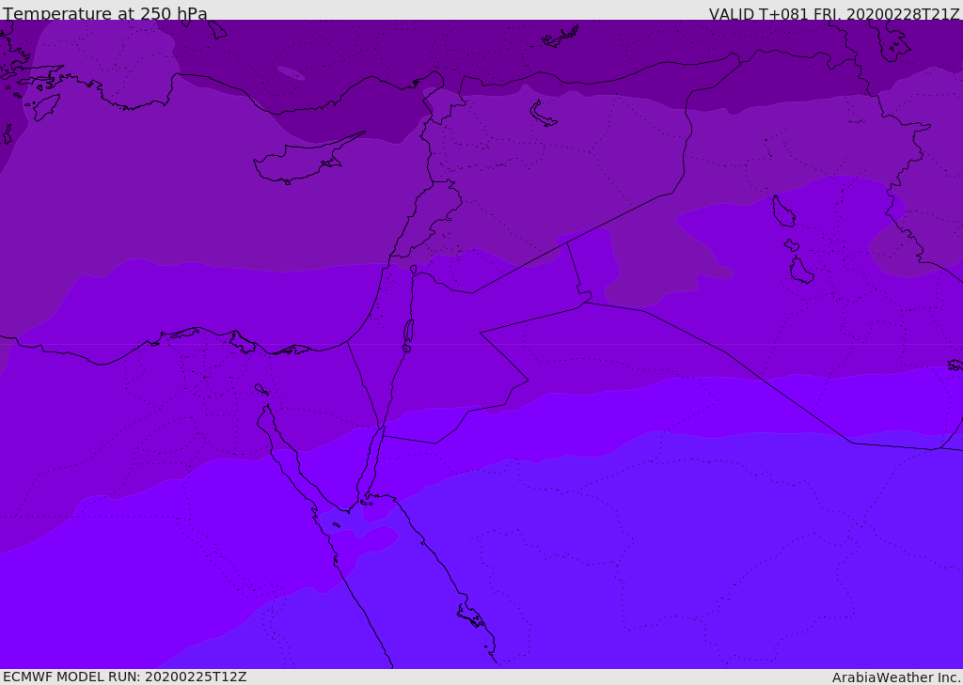
Task: Click the 'ECMWF MODEL RUN: 20200225T12Z' footer text
Action: click(125, 677)
